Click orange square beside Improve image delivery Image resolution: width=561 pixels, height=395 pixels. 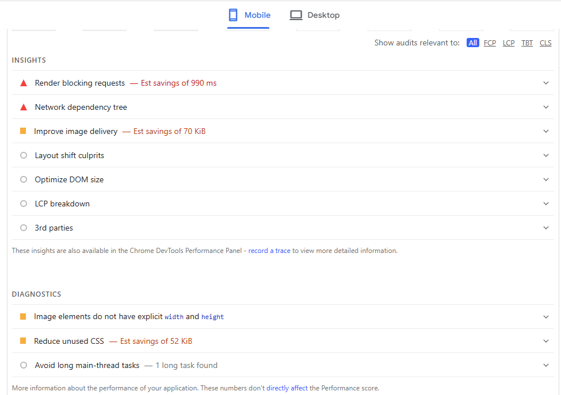point(23,131)
